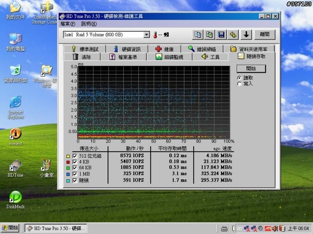
Task: Click the red 4 KB legend swatch
Action: click(x=68, y=162)
